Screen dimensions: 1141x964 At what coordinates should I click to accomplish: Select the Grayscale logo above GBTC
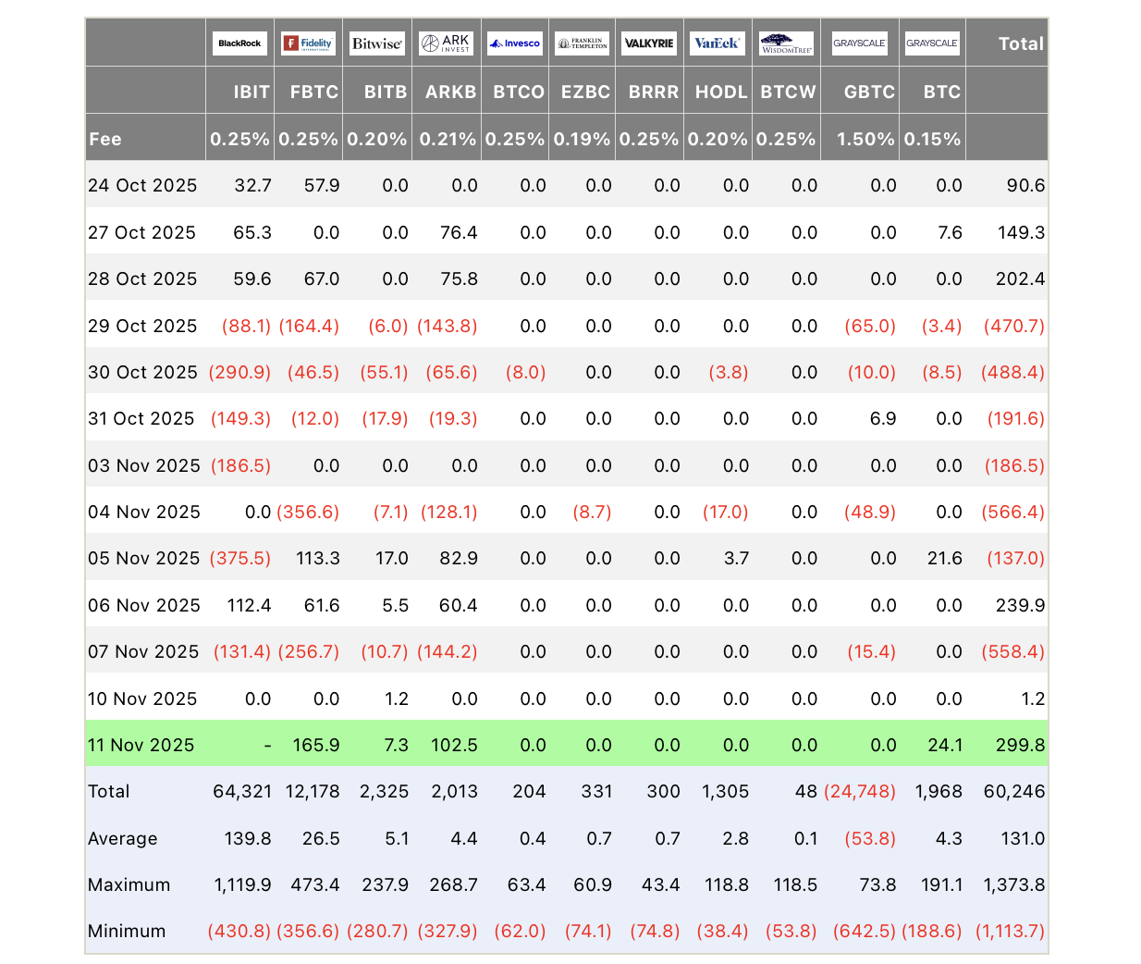coord(859,43)
